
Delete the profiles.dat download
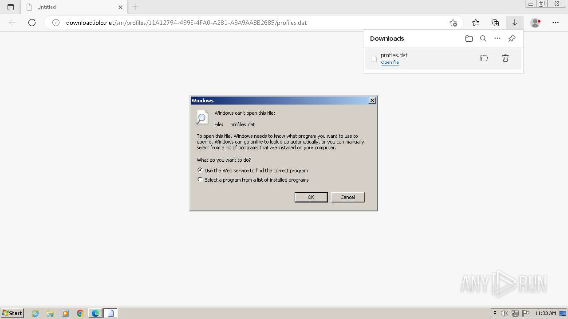click(x=505, y=58)
